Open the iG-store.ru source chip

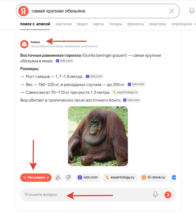153,177
